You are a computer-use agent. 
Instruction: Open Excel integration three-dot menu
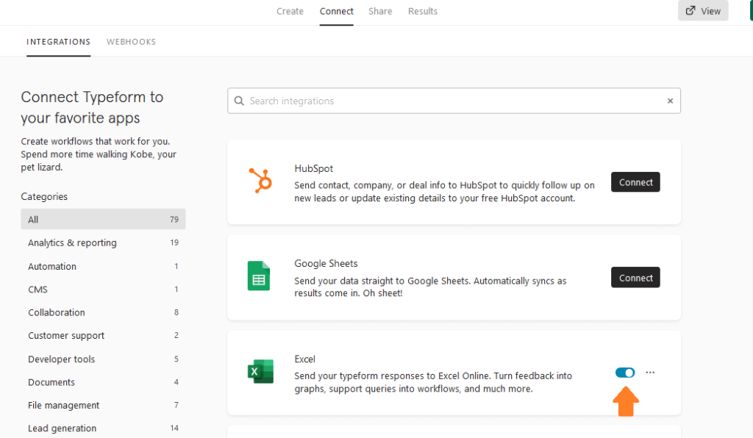click(x=650, y=373)
